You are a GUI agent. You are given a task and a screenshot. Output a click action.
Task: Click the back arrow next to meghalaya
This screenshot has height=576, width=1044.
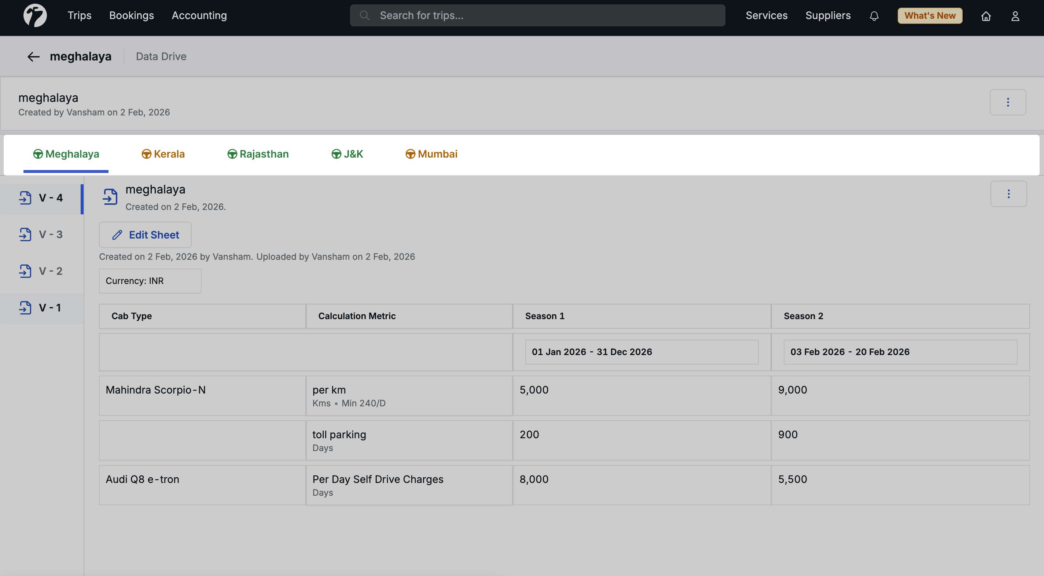[x=33, y=57]
